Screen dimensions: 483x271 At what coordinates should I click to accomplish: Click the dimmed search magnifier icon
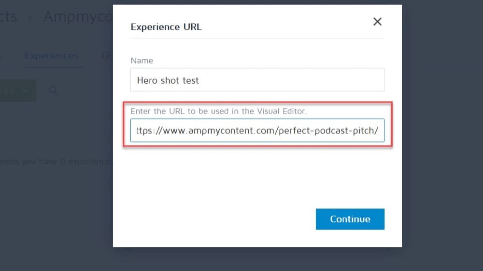coord(54,91)
